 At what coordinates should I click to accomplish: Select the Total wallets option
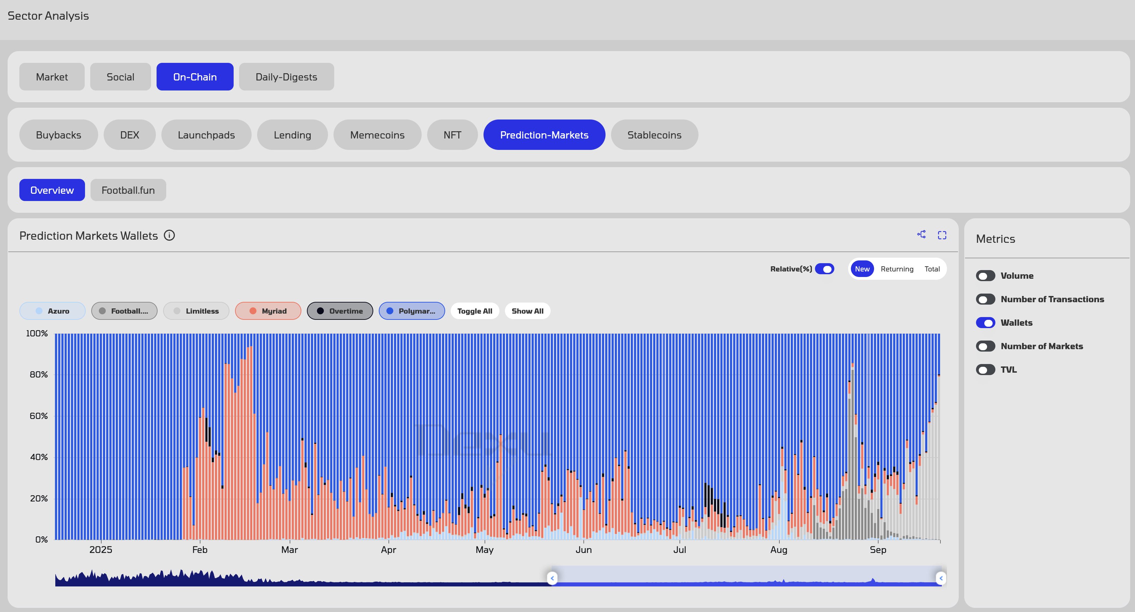click(932, 269)
